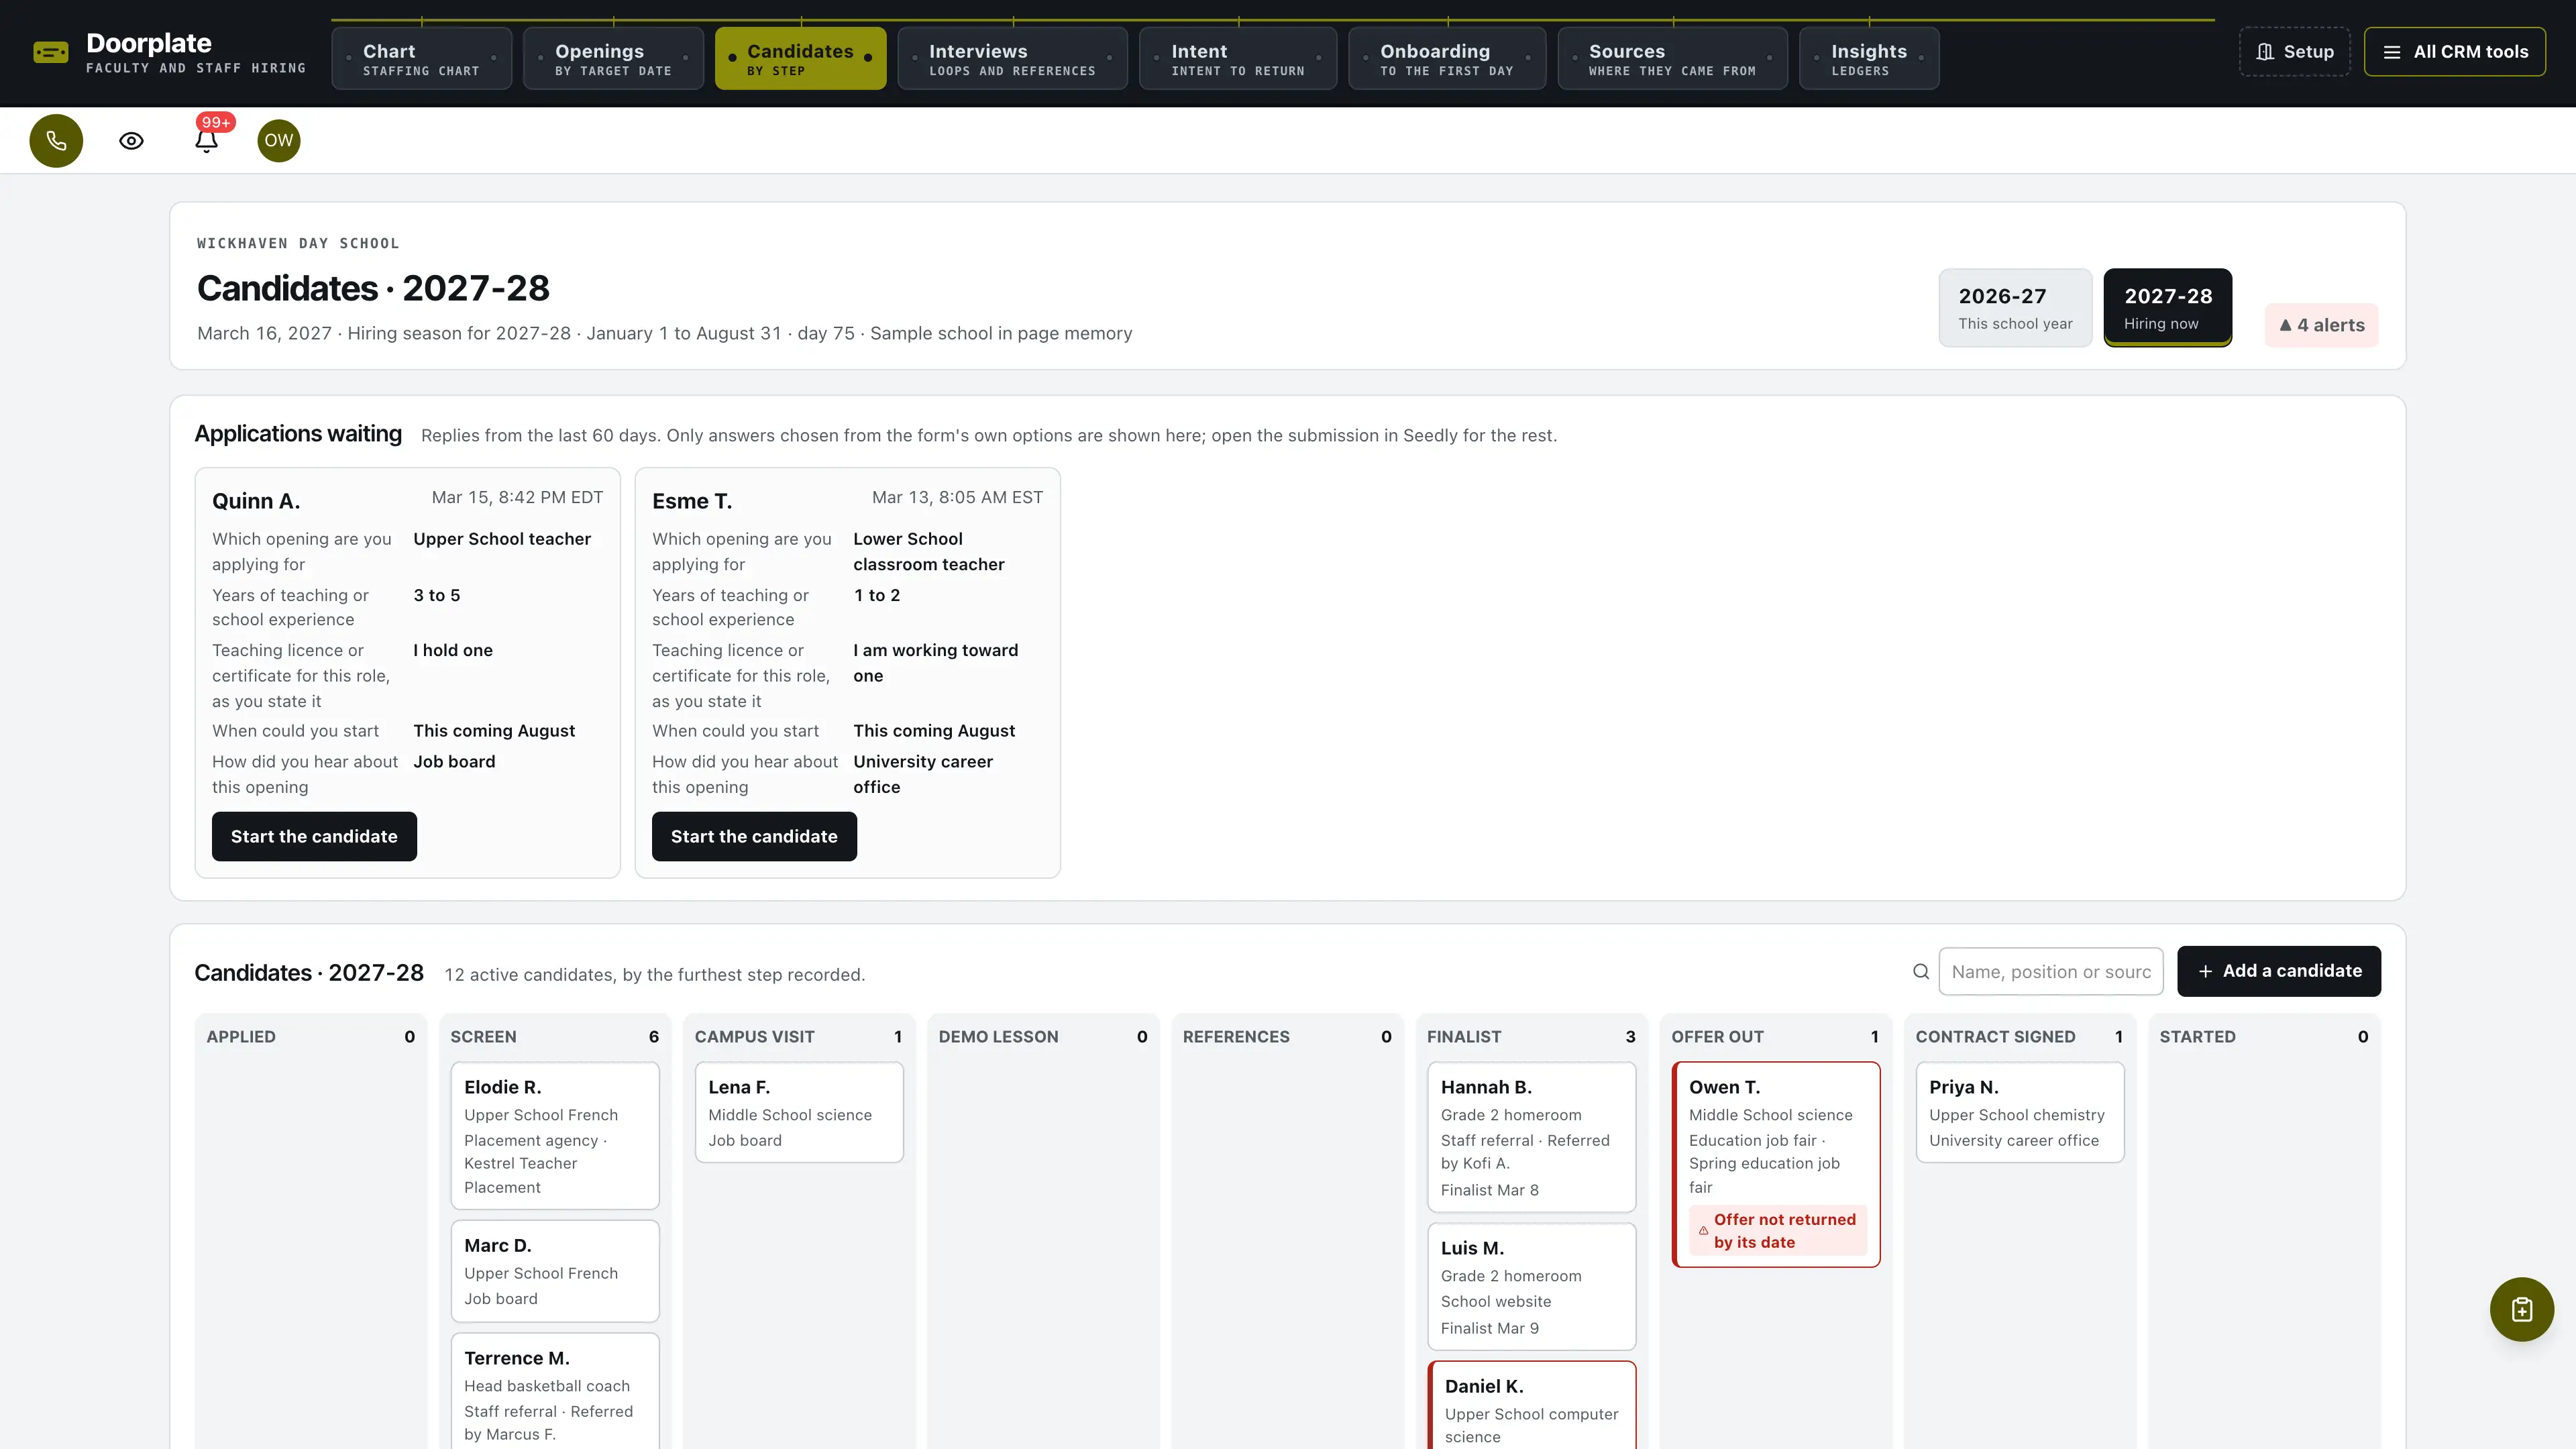2576x1449 pixels.
Task: Click the University career office answer
Action: (923, 774)
